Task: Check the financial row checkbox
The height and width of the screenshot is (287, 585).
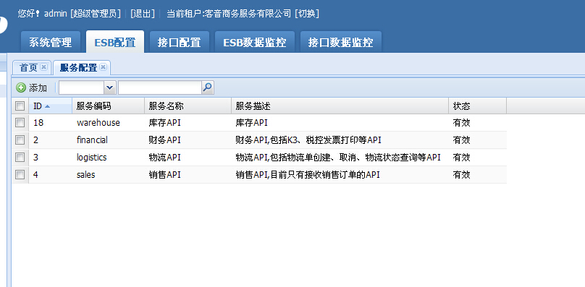Action: (x=20, y=140)
